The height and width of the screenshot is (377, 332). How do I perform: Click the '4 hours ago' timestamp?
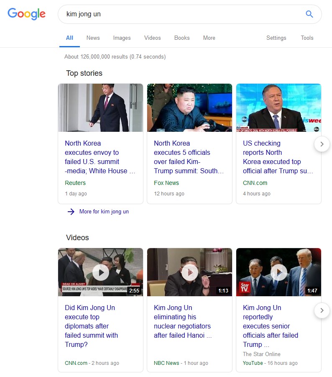(257, 194)
